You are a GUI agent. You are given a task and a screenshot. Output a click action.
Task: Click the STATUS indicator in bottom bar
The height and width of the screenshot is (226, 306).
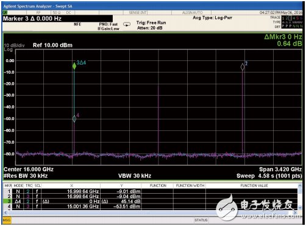pyautogui.click(x=201, y=220)
